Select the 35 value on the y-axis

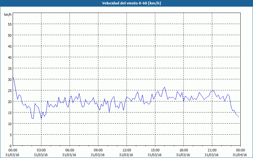(10, 68)
